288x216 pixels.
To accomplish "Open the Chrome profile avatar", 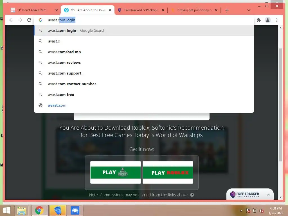I will coord(268,20).
